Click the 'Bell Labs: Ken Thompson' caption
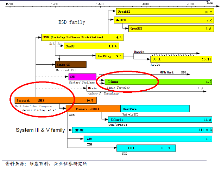 point(34,106)
